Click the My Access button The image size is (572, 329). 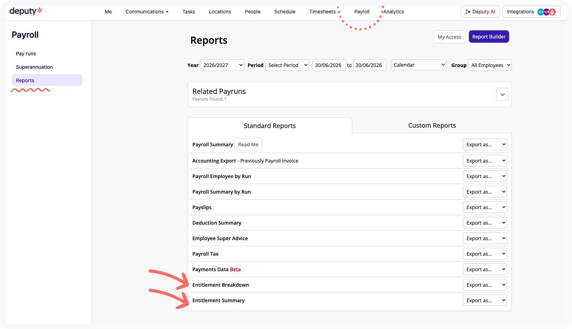(x=449, y=37)
